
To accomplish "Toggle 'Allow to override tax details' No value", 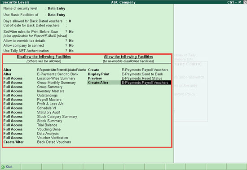I will 71,41.
